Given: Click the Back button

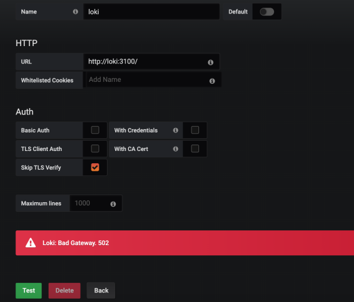Looking at the screenshot, I should tap(101, 290).
